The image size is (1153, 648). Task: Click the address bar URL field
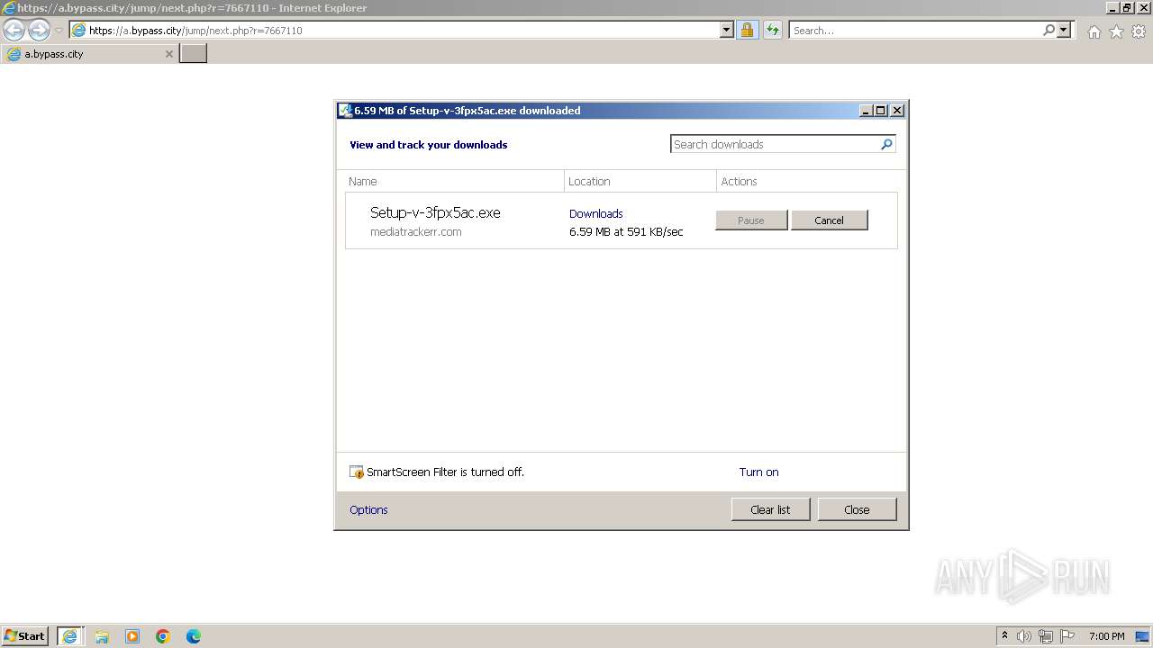point(394,30)
